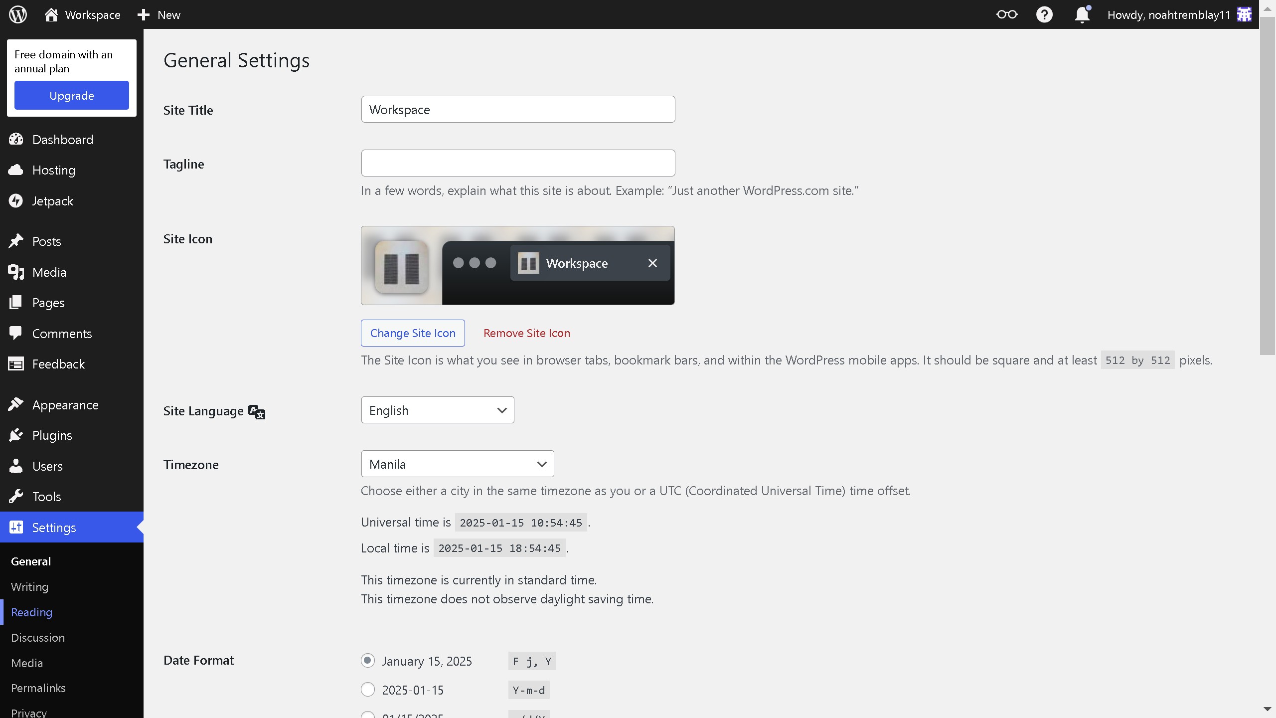Open the Reader glasses icon
The image size is (1276, 718).
tap(1006, 14)
